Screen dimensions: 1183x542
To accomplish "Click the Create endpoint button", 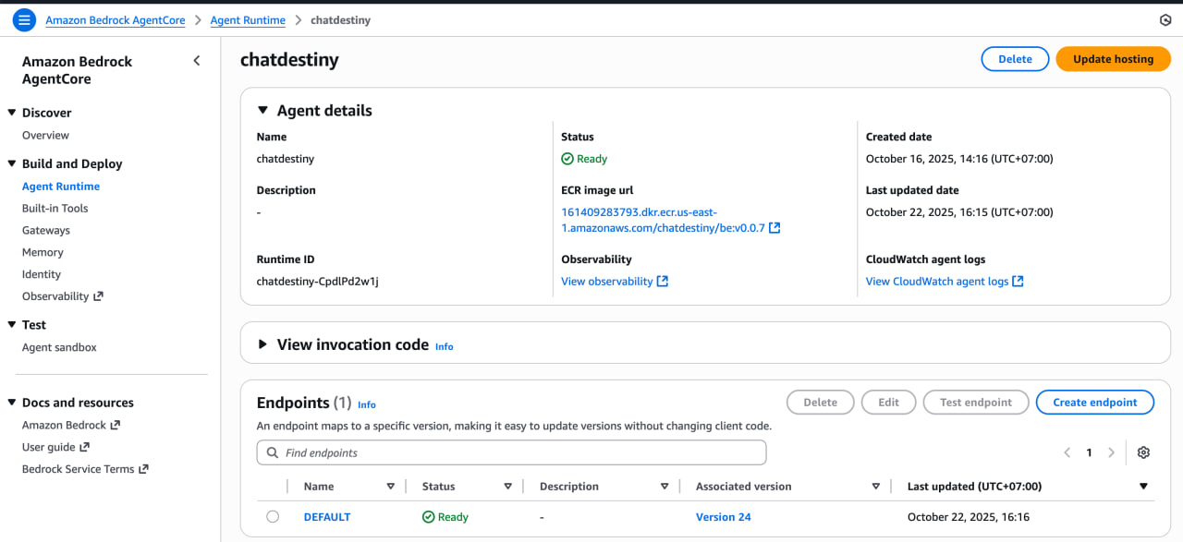I will pyautogui.click(x=1094, y=403).
